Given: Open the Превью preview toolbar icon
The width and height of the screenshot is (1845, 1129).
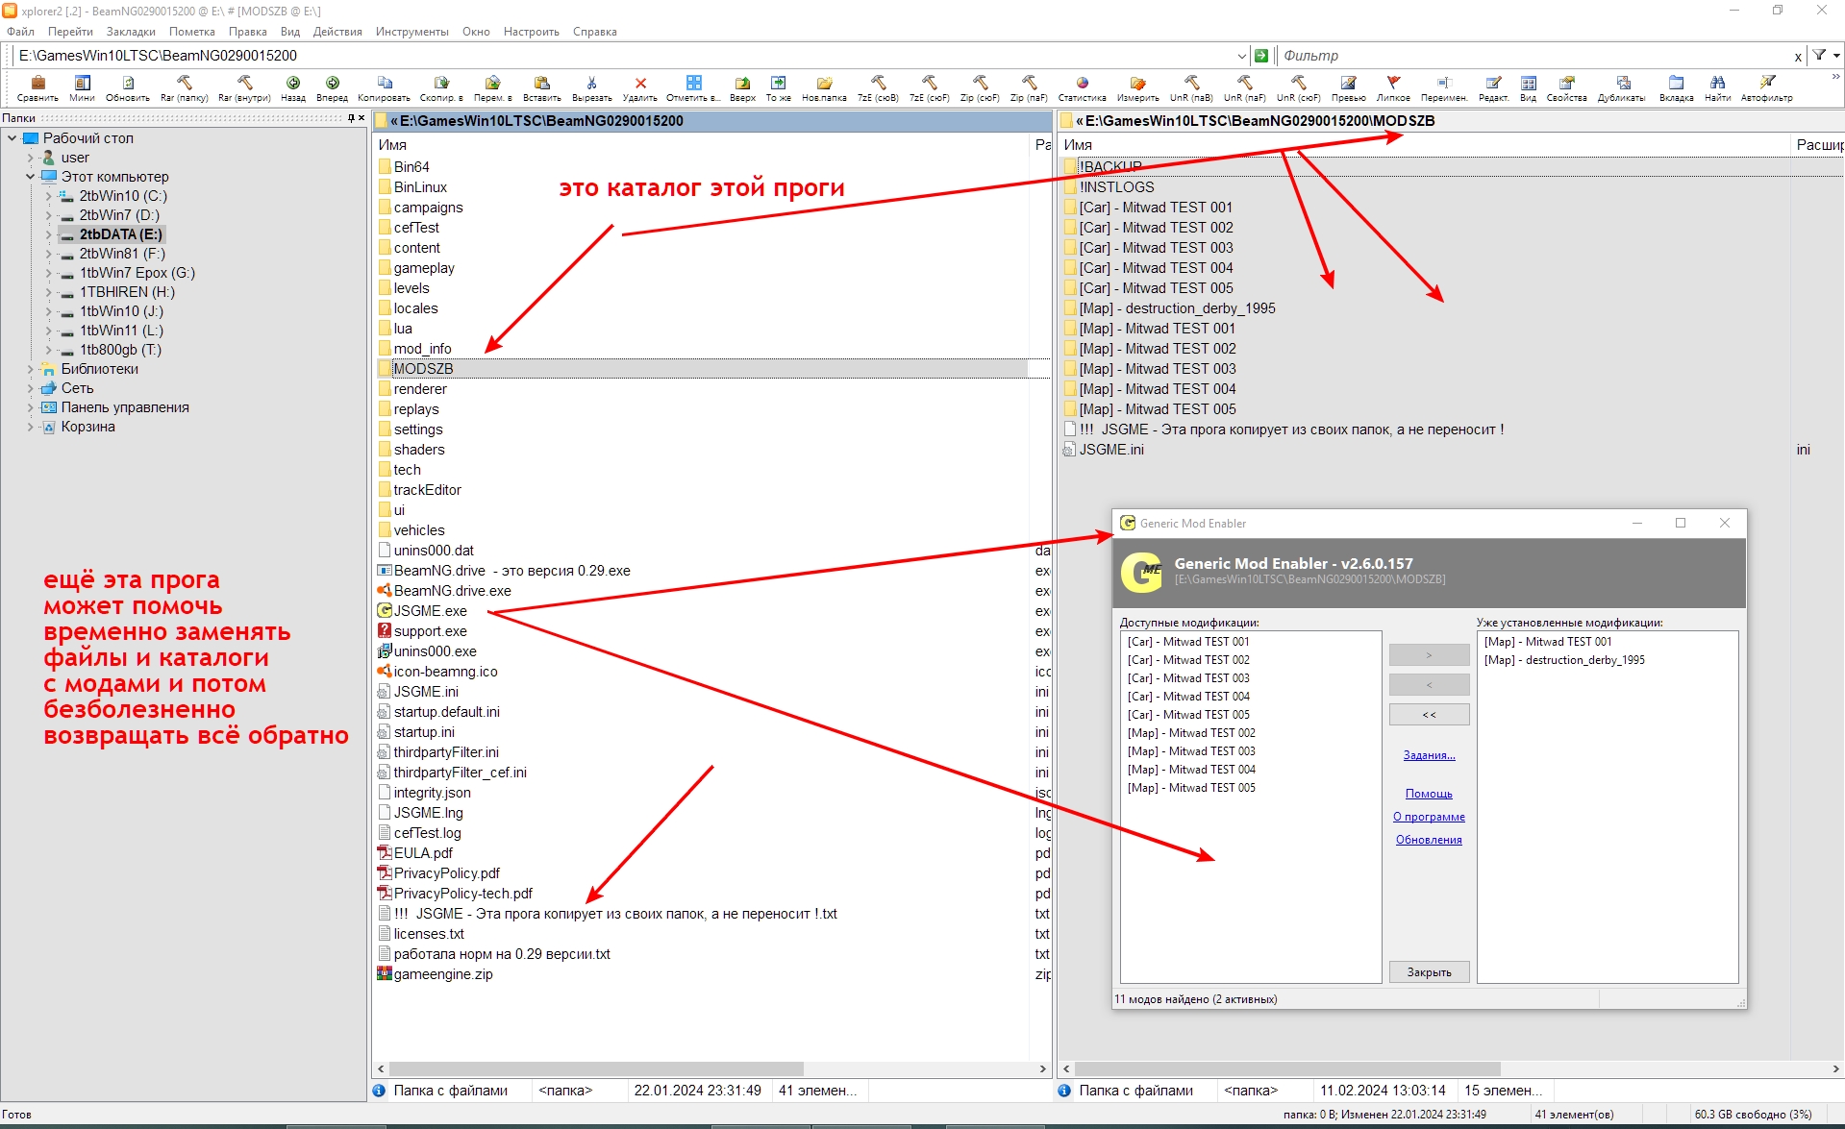Looking at the screenshot, I should tap(1348, 87).
